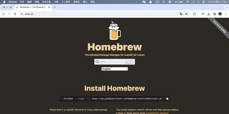The height and width of the screenshot is (114, 229).
Task: Toggle the Chrome side panel
Action: (214, 14)
